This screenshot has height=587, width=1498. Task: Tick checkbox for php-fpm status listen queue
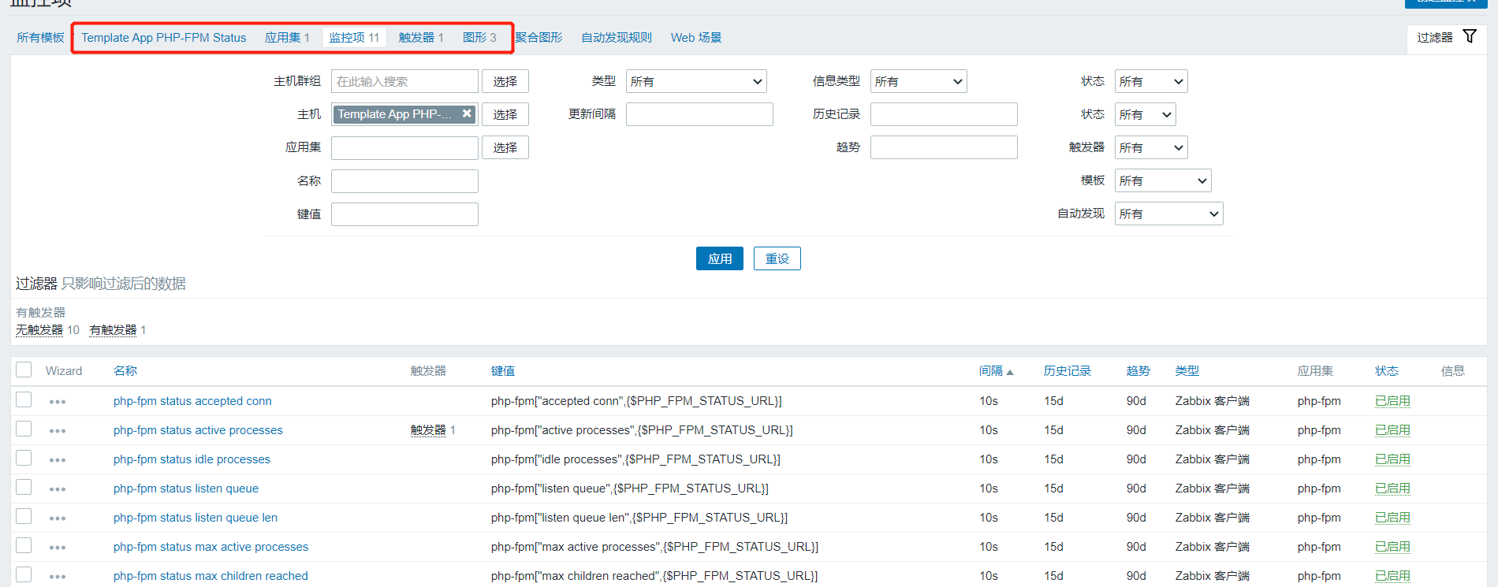pyautogui.click(x=24, y=487)
